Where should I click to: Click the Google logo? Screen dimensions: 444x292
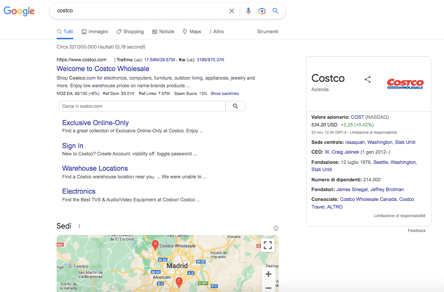(x=19, y=11)
